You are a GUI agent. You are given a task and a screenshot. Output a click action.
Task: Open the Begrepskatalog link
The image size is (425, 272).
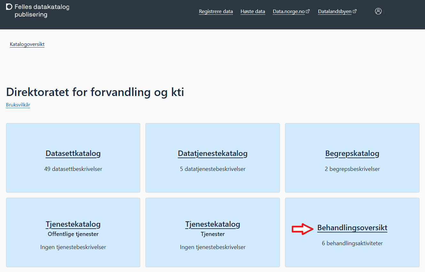pos(352,153)
